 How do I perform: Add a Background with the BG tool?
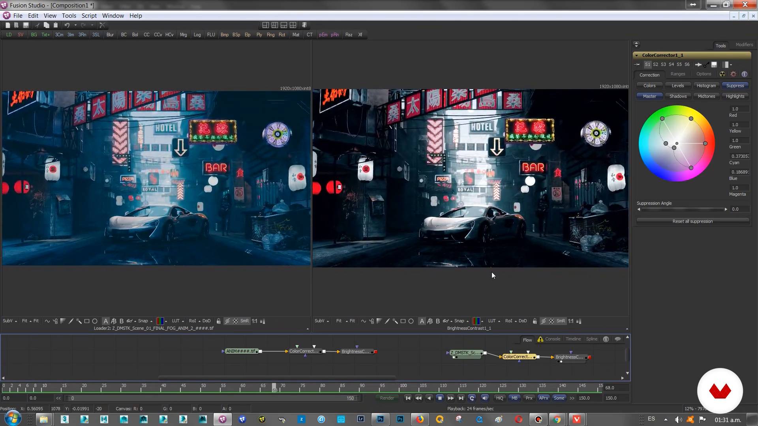[x=34, y=35]
